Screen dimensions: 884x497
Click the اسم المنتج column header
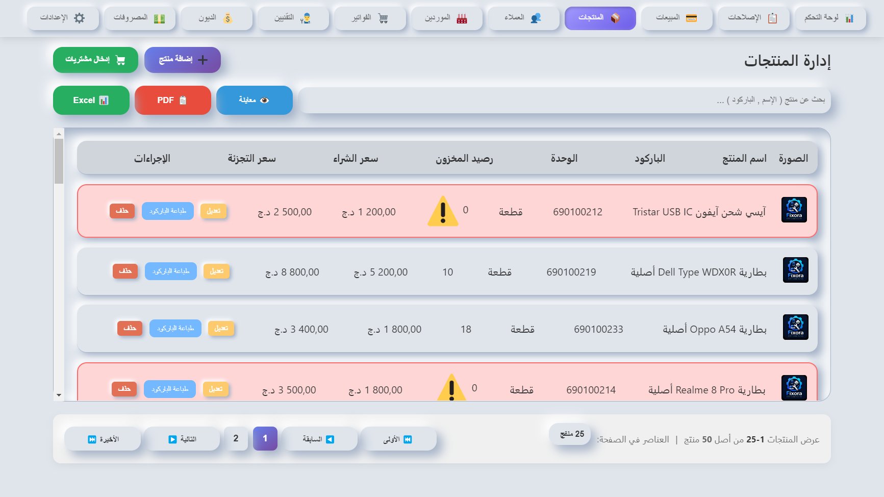point(744,159)
